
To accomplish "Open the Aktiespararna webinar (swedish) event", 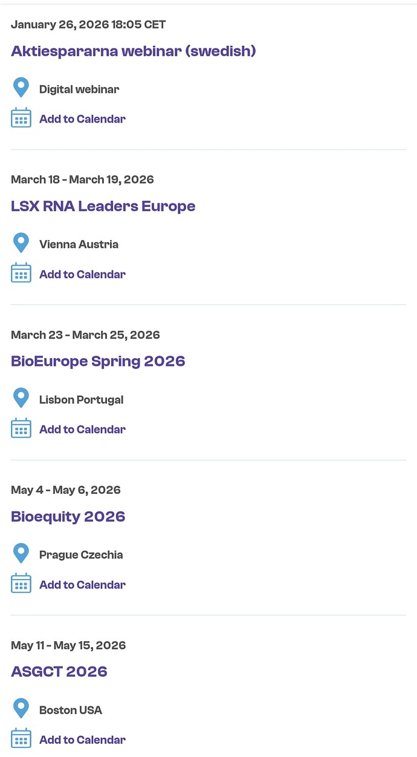I will click(x=133, y=51).
